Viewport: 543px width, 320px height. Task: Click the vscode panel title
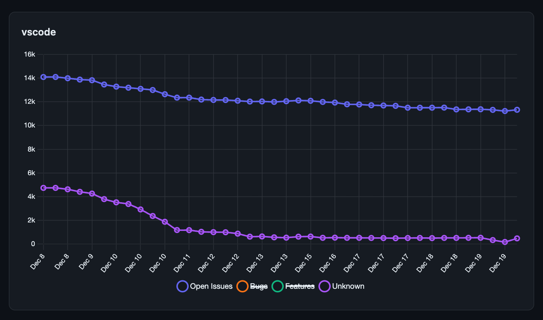tap(38, 32)
